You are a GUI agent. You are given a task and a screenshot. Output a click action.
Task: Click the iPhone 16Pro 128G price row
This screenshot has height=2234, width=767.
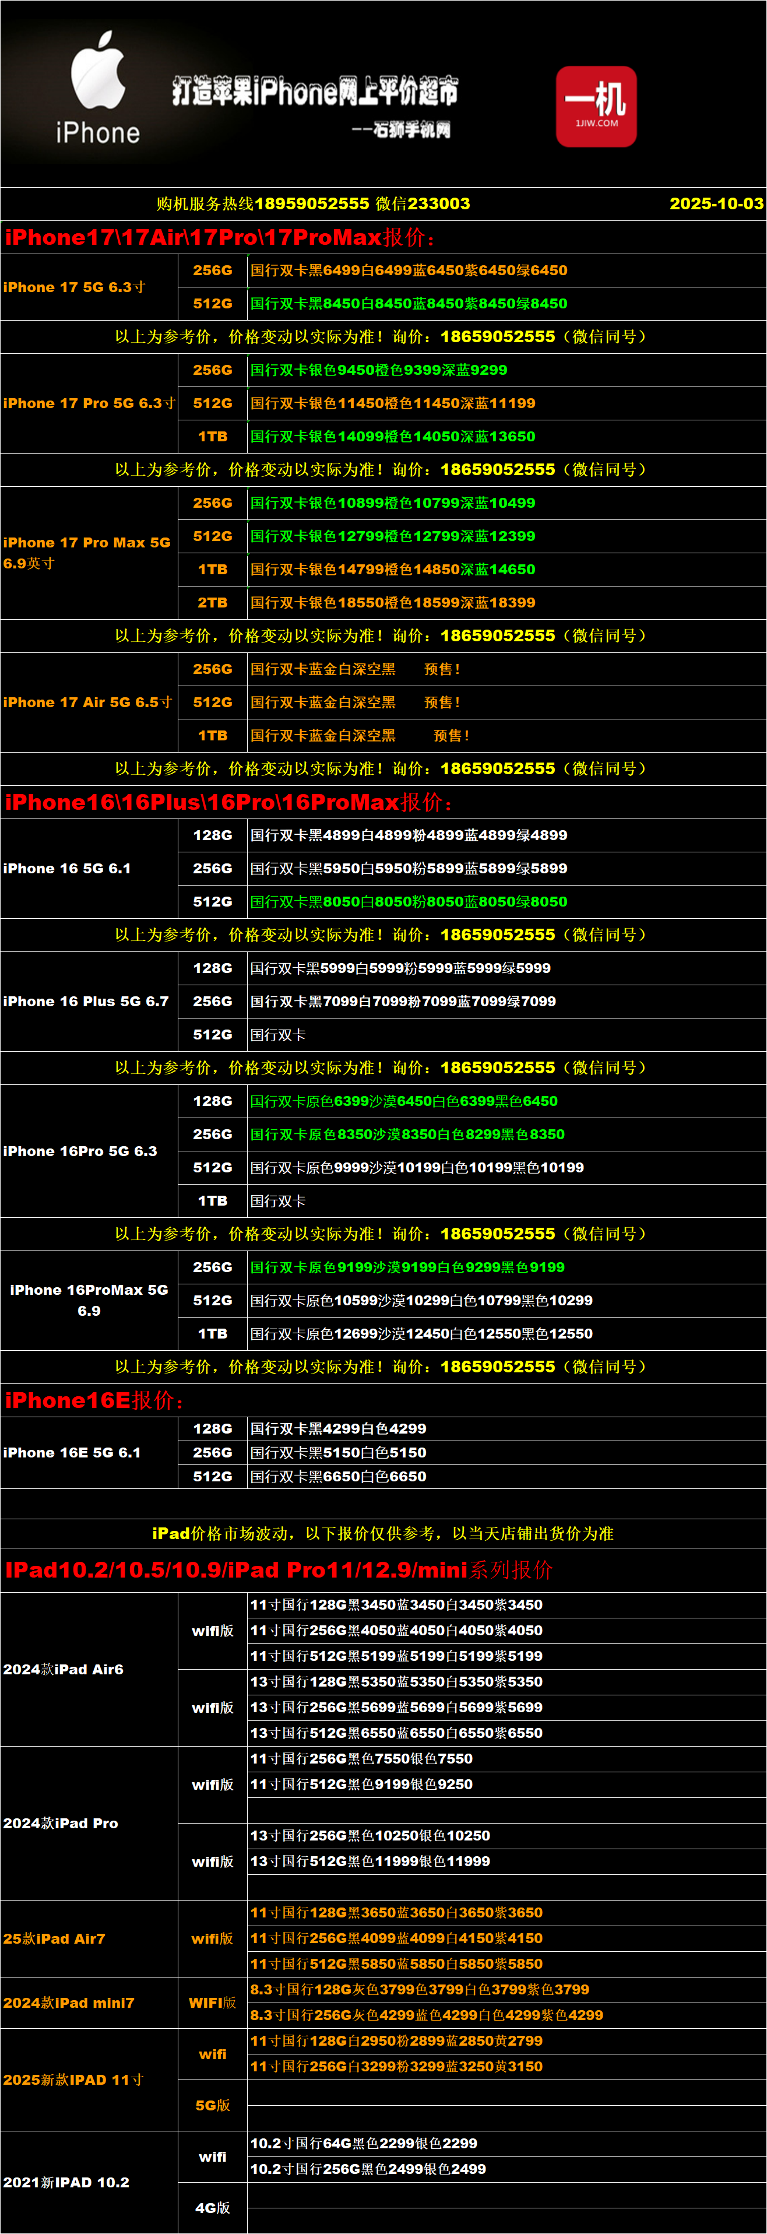tap(404, 1101)
